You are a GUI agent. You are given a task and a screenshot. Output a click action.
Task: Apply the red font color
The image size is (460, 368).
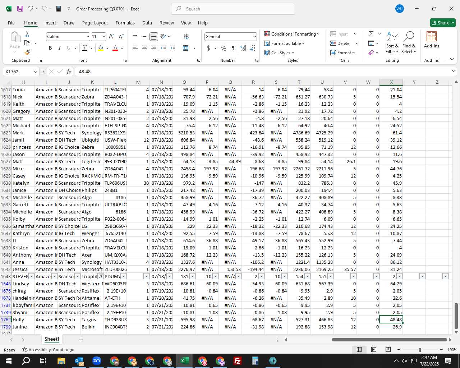click(115, 48)
